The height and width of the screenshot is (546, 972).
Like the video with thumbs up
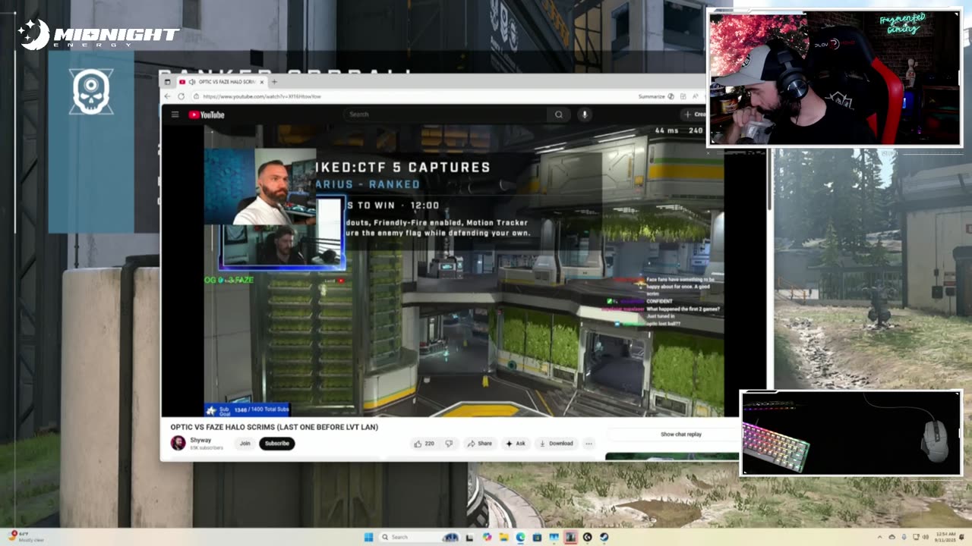(x=423, y=444)
